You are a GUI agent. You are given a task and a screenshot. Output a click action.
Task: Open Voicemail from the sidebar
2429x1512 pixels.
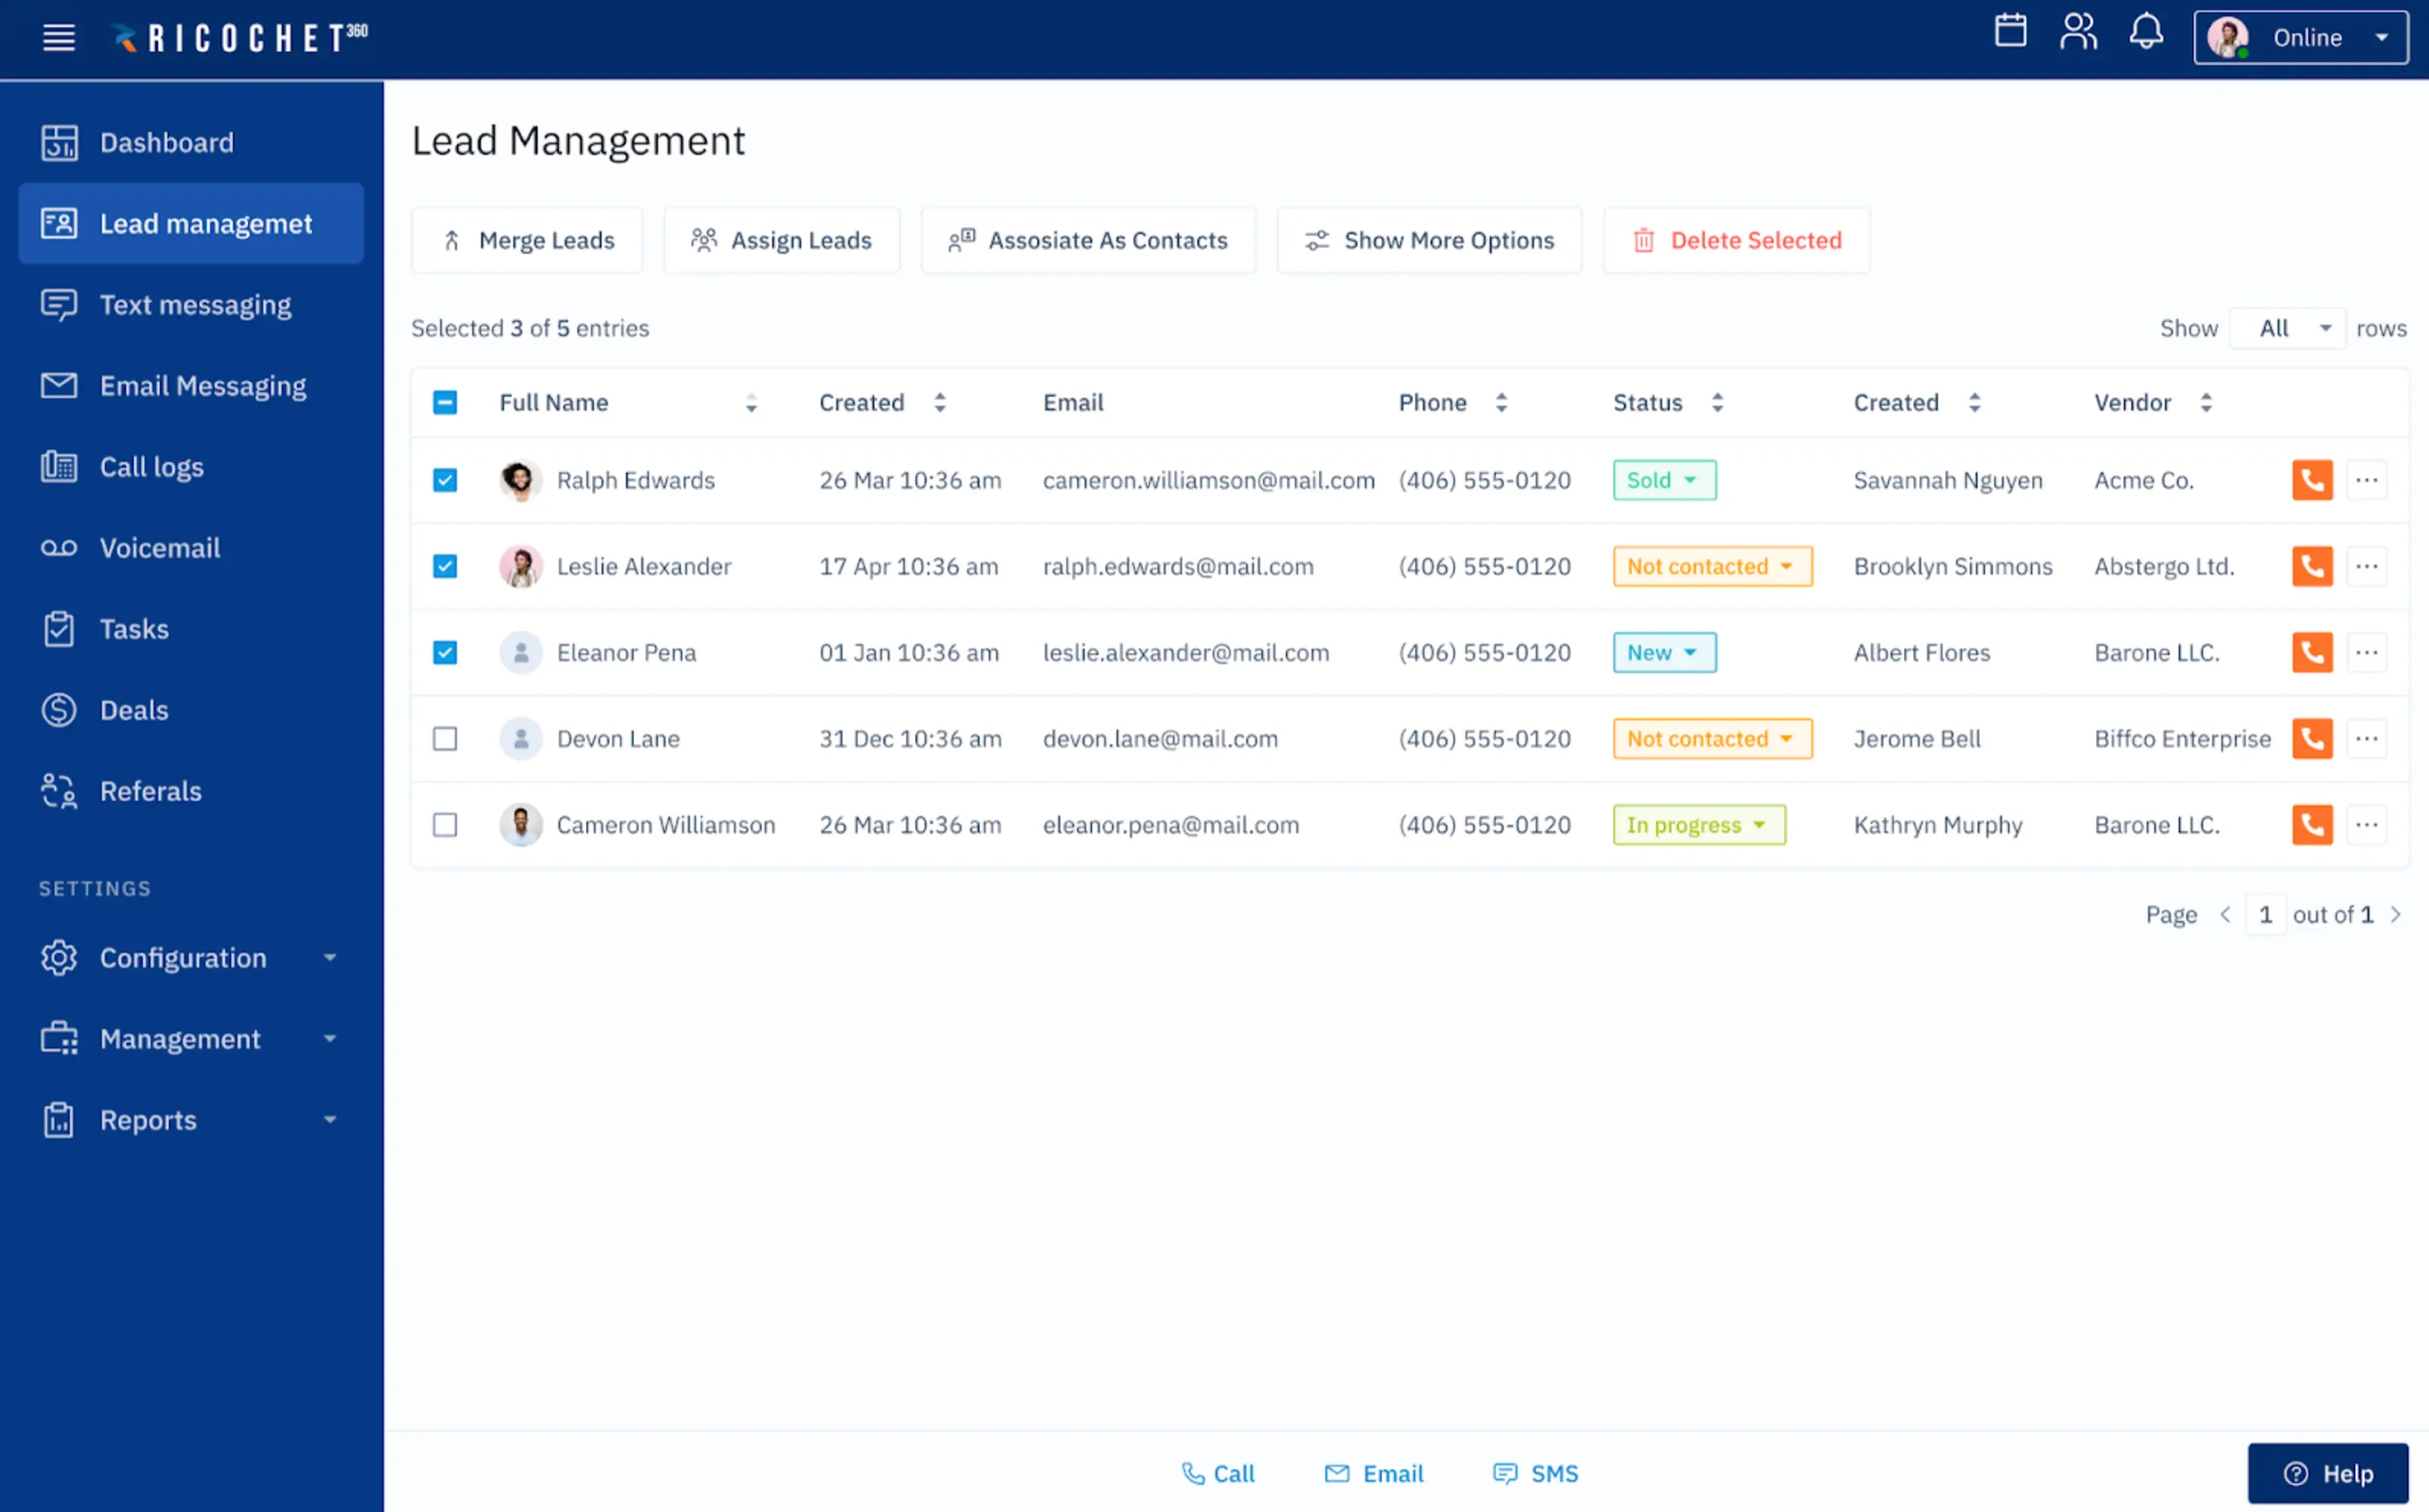(159, 547)
